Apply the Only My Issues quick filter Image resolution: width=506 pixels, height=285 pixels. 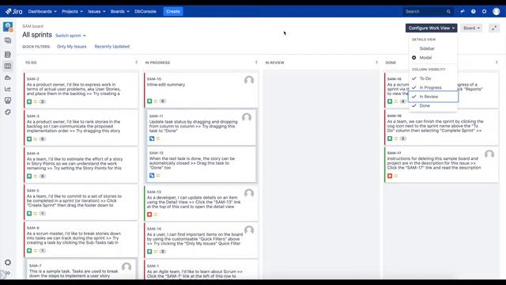coord(72,47)
